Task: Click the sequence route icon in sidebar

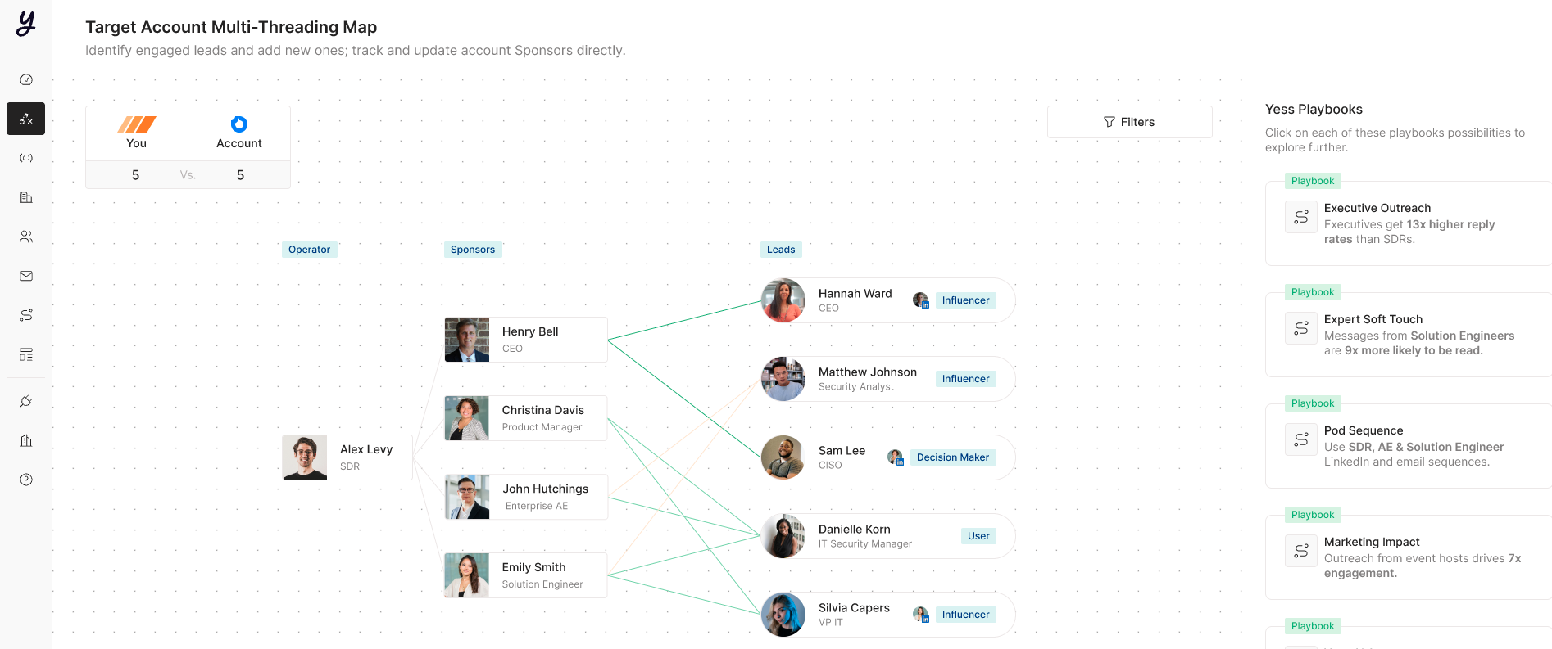Action: coord(26,315)
